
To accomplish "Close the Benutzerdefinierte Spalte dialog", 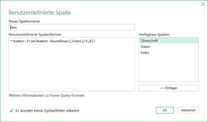I will coord(203,4).
